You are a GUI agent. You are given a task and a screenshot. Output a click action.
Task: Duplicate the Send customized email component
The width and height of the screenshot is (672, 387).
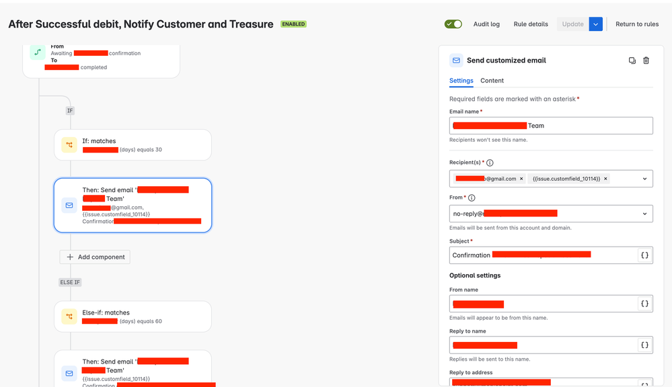[x=632, y=60]
